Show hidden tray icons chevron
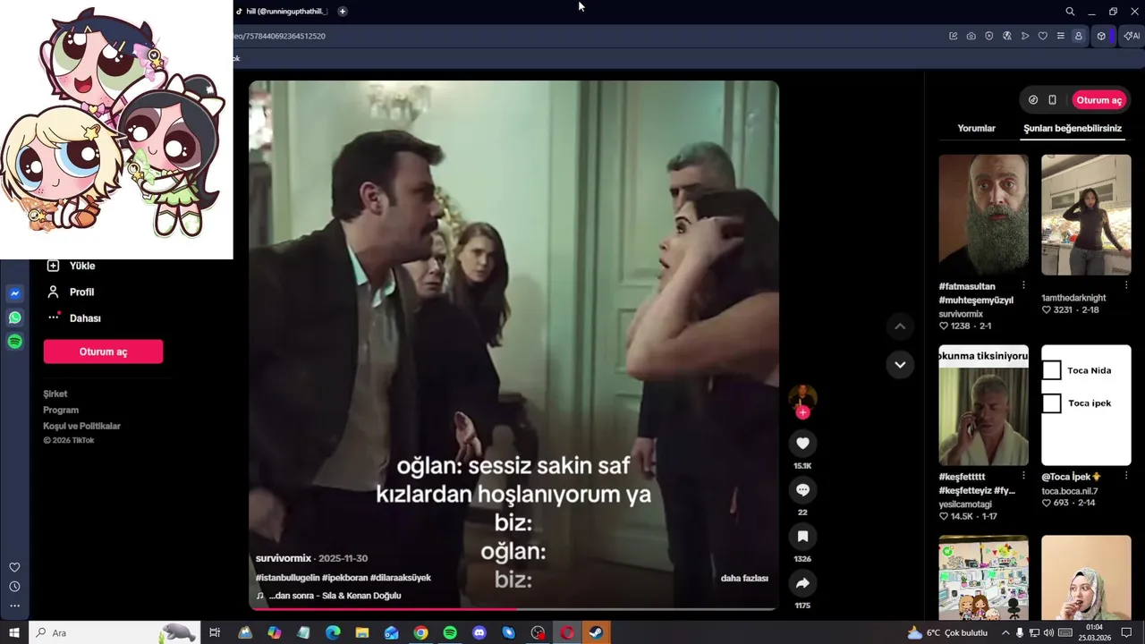This screenshot has width=1145, height=644. pyautogui.click(x=1005, y=632)
